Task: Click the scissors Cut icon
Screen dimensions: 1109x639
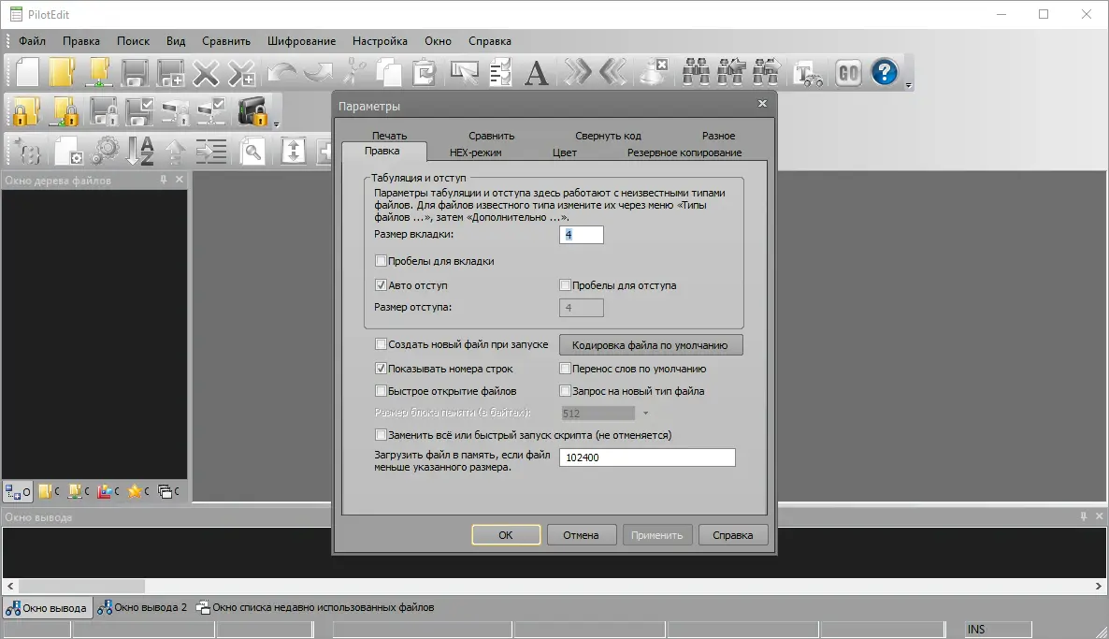Action: [354, 73]
